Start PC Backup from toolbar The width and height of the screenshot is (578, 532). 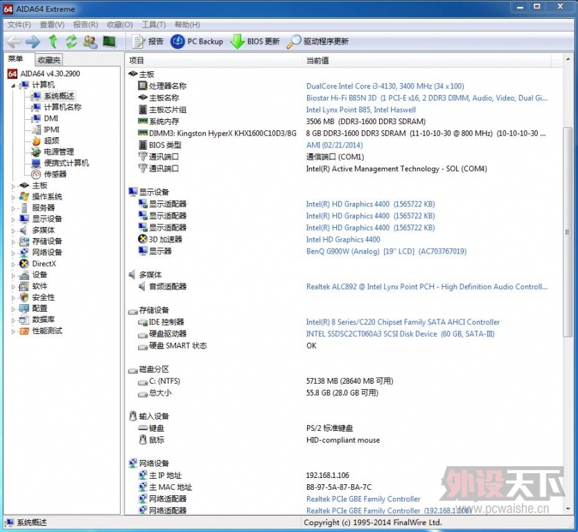coord(197,42)
